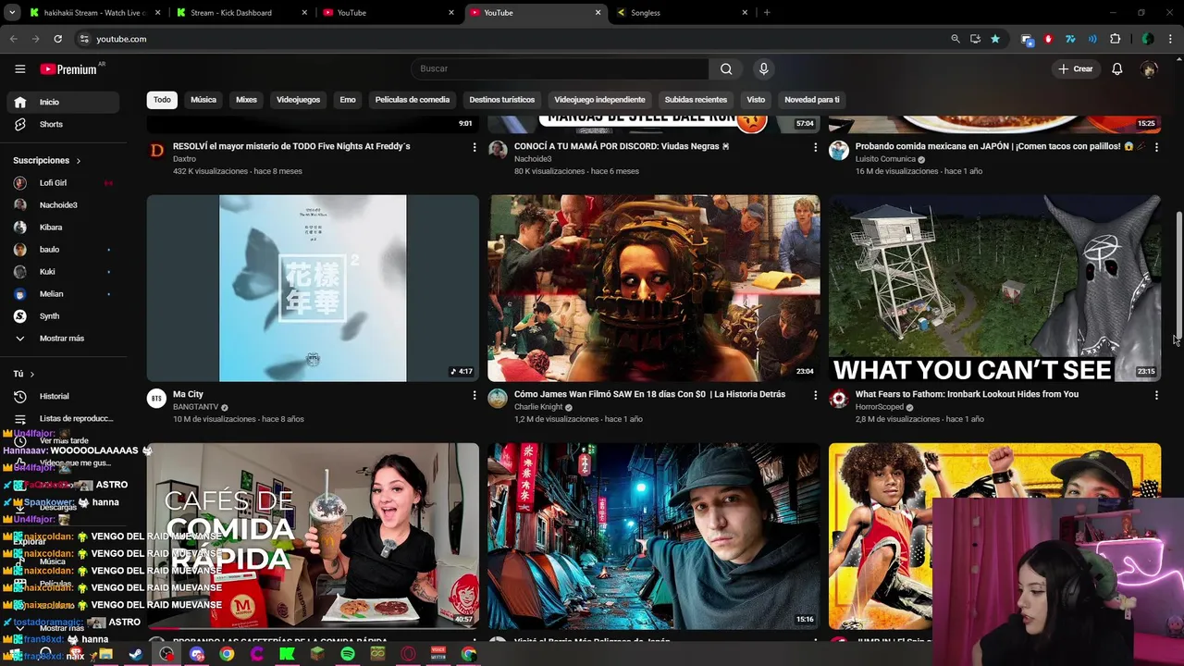Open the YouTube account avatar menu

click(x=1149, y=68)
